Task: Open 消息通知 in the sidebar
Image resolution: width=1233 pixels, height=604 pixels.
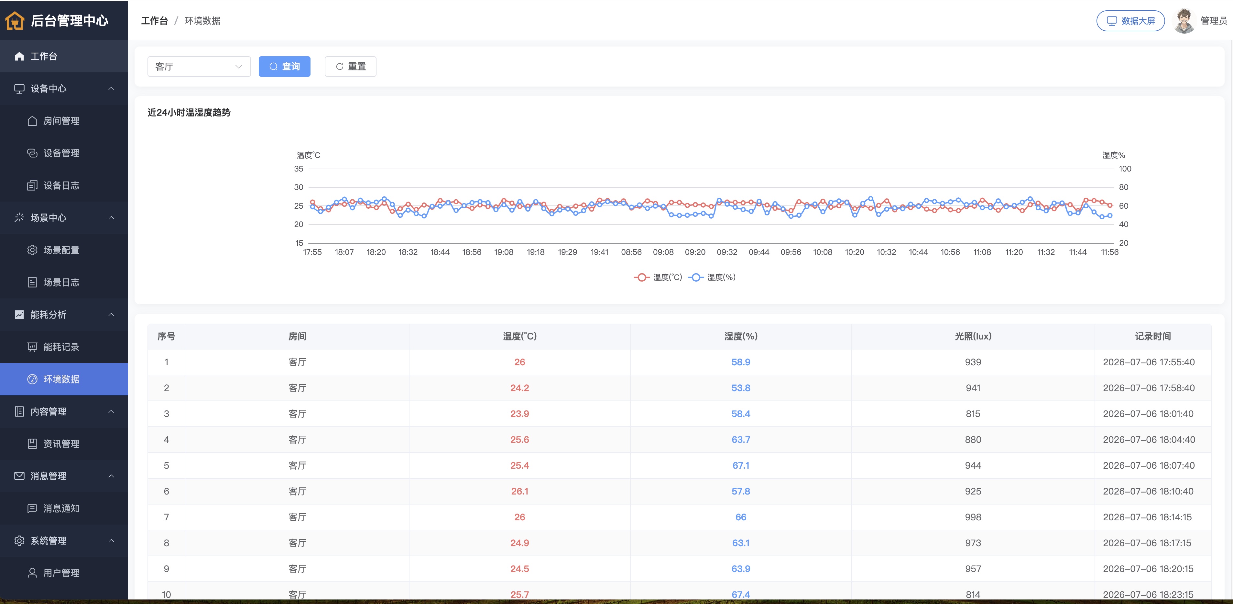Action: click(x=64, y=508)
